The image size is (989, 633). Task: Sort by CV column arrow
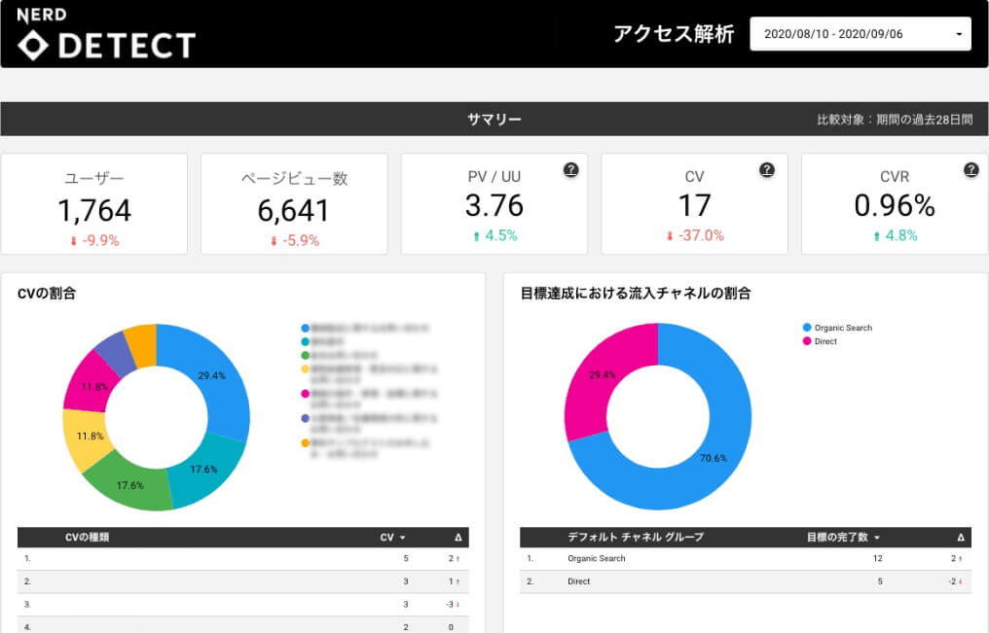point(403,538)
